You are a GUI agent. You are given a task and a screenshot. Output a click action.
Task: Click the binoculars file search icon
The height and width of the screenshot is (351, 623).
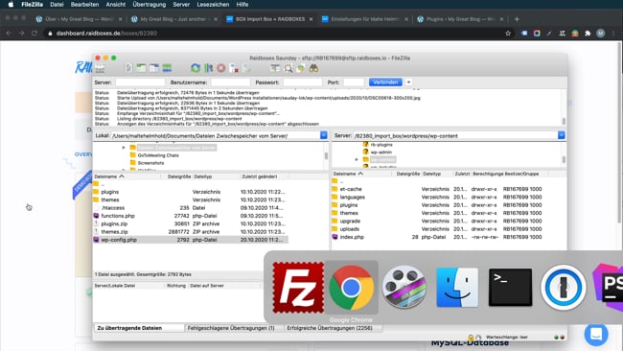pyautogui.click(x=313, y=68)
